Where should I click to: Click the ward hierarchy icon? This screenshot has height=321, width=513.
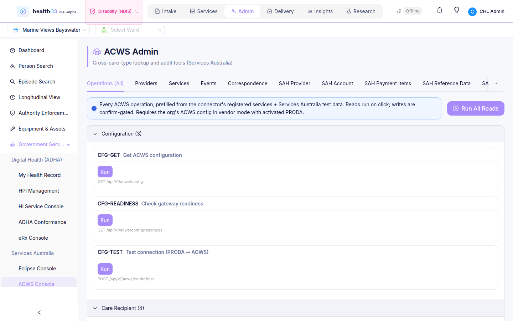[x=104, y=30]
